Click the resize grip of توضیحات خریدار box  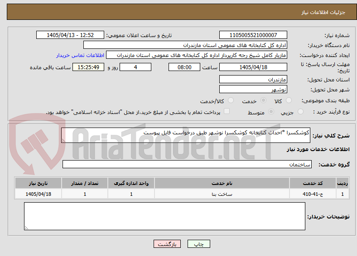(26, 228)
